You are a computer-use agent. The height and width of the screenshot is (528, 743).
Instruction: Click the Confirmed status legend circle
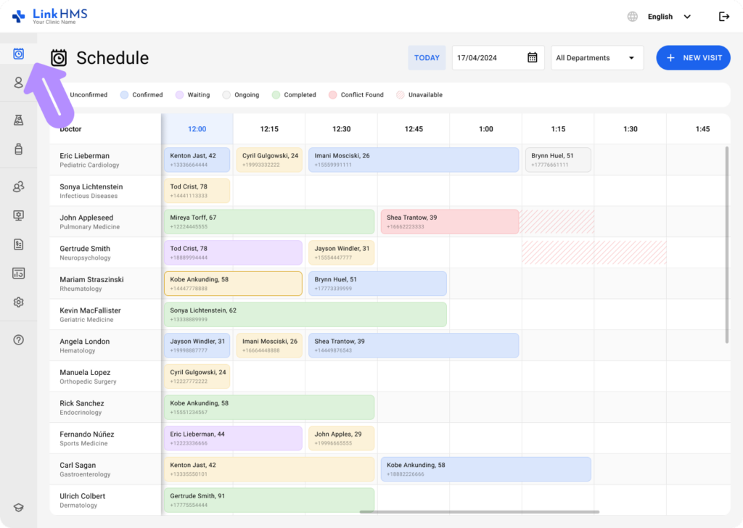tap(124, 95)
